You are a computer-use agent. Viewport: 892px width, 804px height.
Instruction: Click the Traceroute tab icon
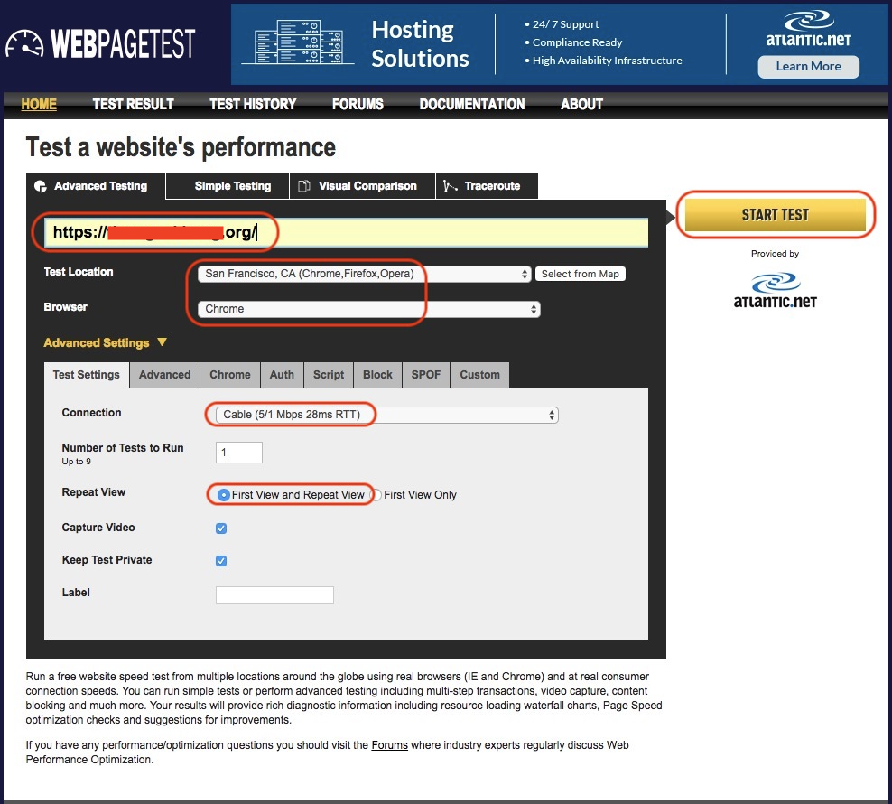[x=450, y=186]
